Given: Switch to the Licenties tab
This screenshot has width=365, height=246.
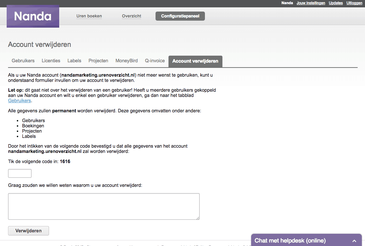Looking at the screenshot, I should 51,61.
